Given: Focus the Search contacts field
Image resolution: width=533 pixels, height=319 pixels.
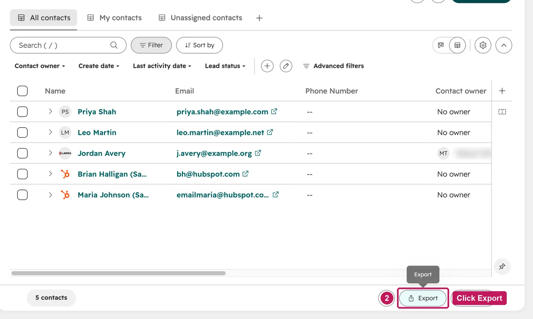Looking at the screenshot, I should click(68, 45).
